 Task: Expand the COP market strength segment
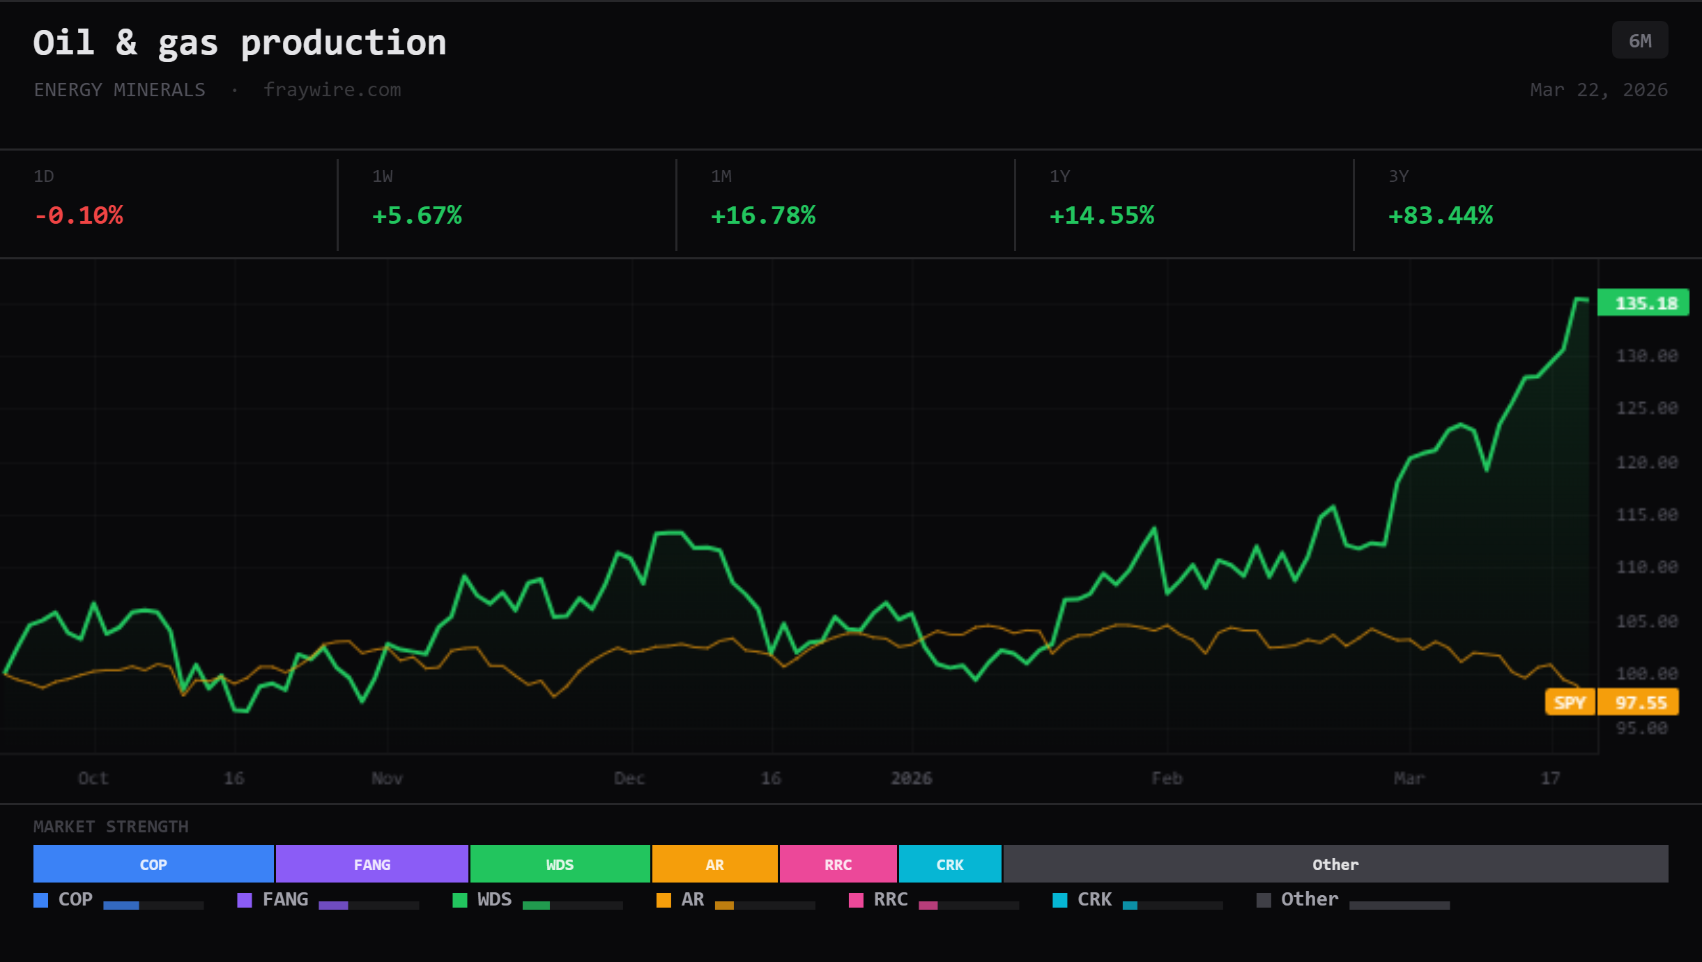153,864
